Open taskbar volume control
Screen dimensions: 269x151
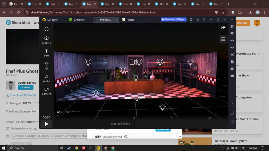pyautogui.click(x=237, y=148)
